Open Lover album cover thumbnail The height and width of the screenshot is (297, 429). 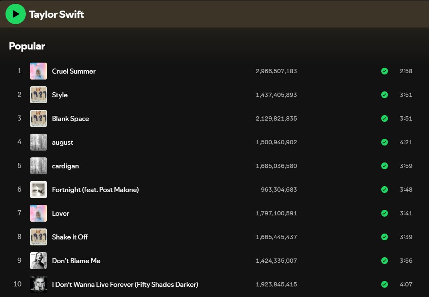pos(38,213)
